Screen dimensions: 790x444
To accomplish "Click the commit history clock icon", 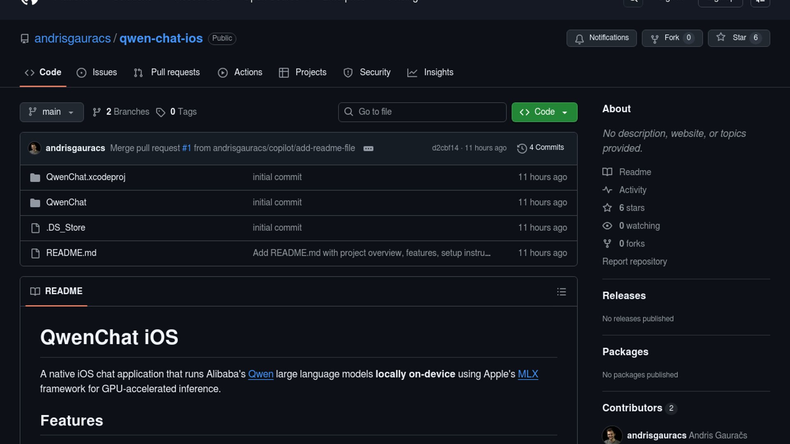I will pyautogui.click(x=522, y=148).
